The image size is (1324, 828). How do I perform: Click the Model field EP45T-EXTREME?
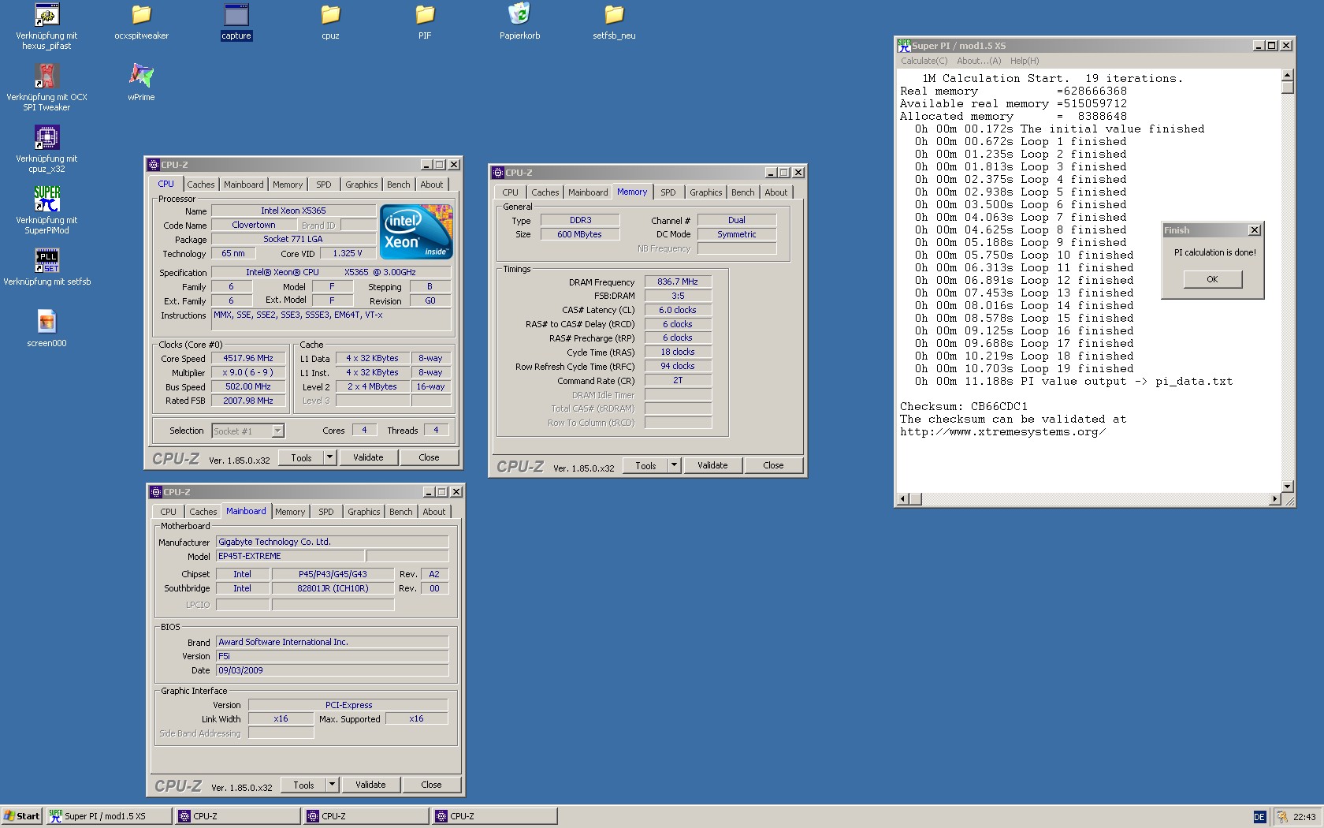tap(289, 556)
